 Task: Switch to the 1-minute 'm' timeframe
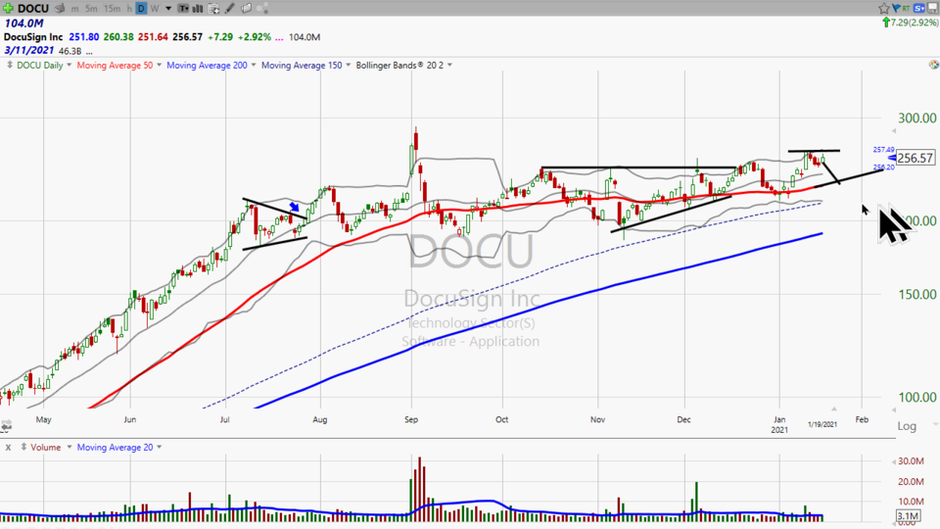pos(75,9)
